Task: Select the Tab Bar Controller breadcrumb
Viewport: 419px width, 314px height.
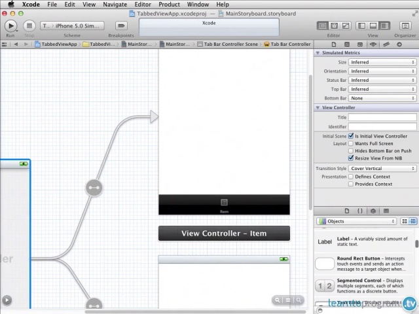Action: (287, 44)
